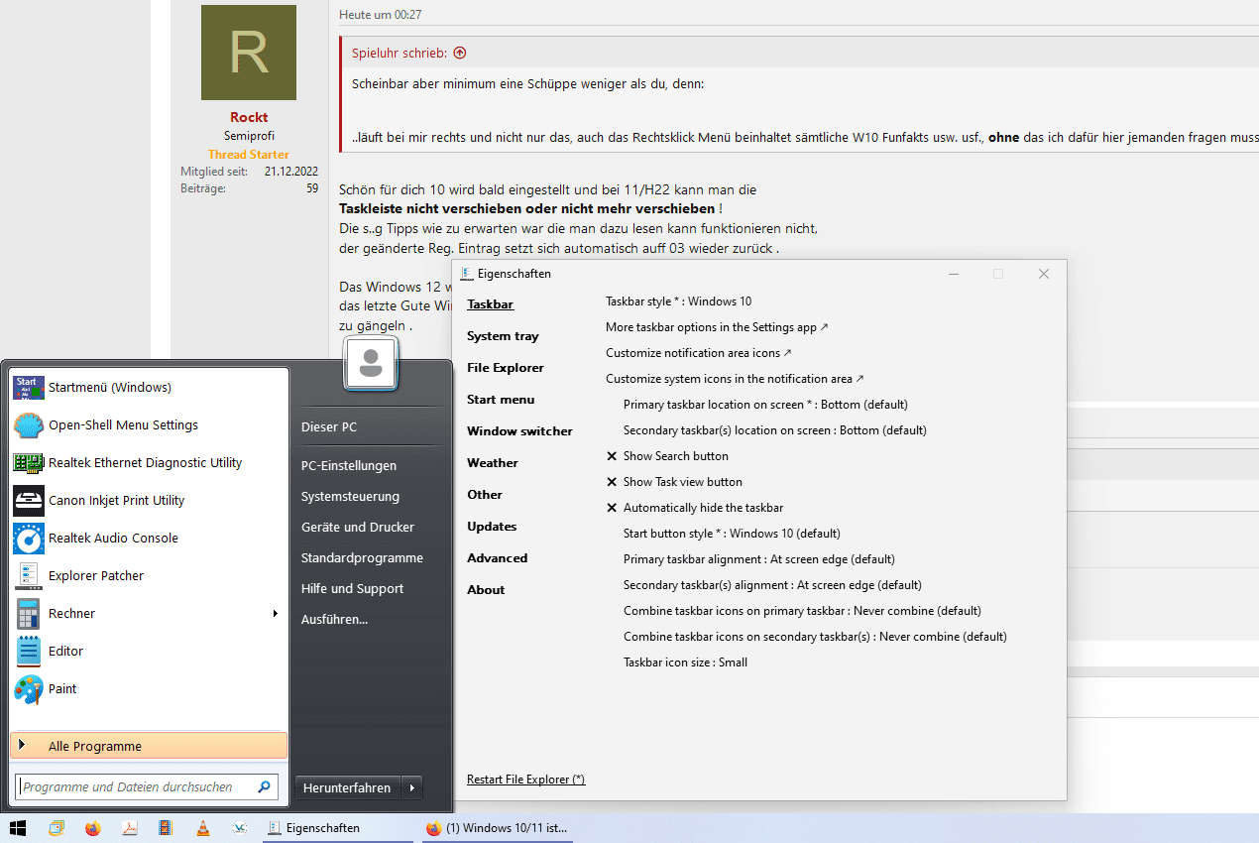Click the Editor notepad icon
Screen dimensions: 1259x843
click(28, 652)
